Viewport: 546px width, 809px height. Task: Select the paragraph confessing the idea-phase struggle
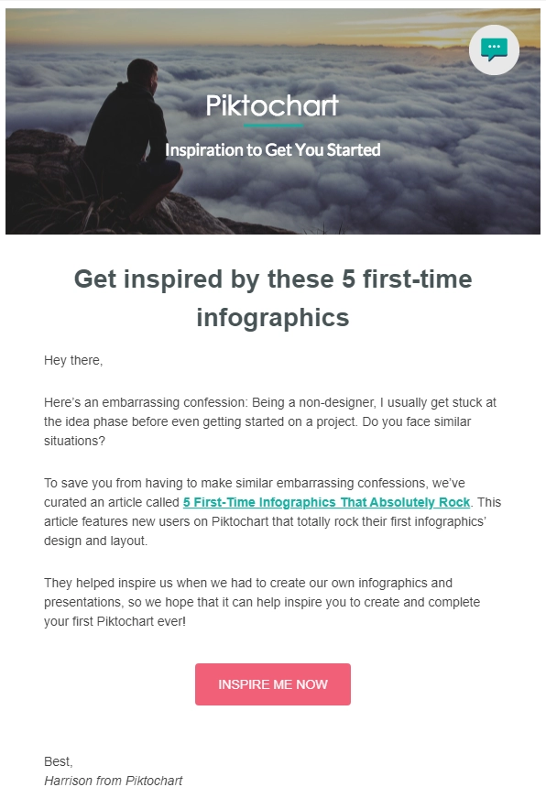coord(272,421)
